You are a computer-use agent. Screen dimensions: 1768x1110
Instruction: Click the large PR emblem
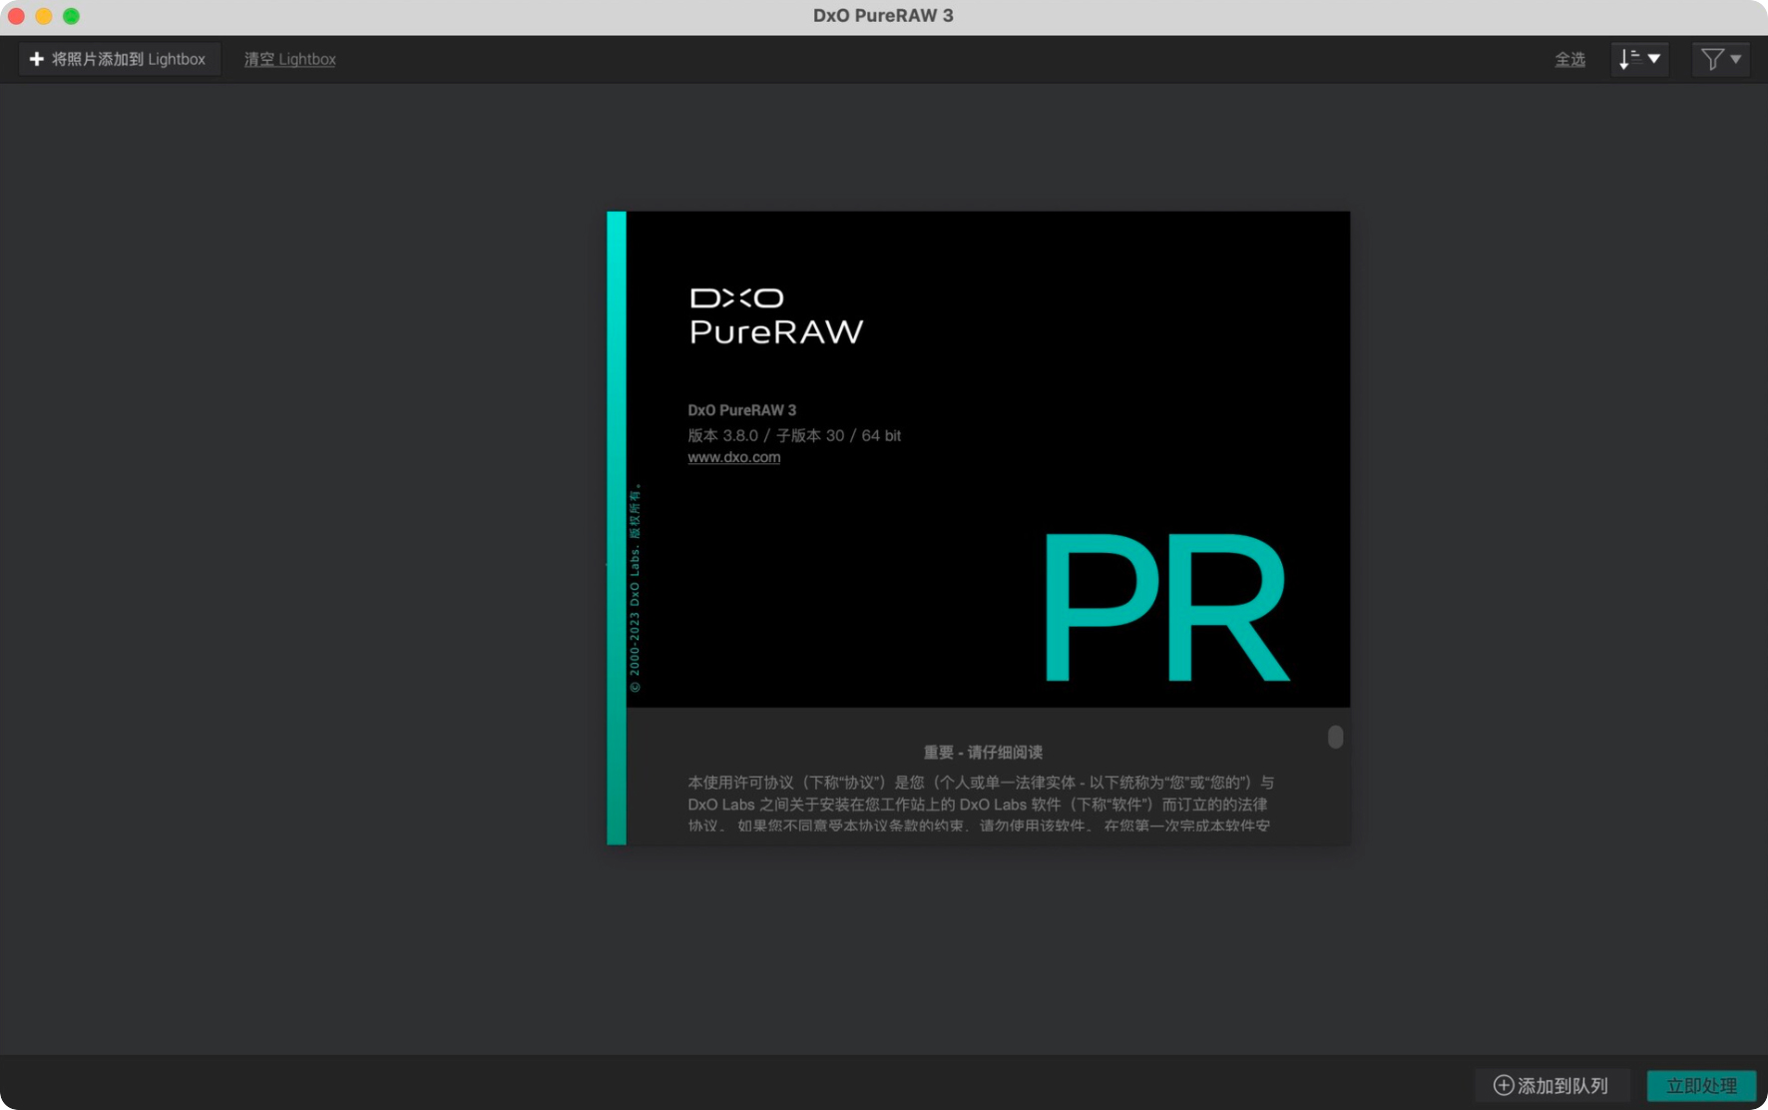click(1166, 608)
